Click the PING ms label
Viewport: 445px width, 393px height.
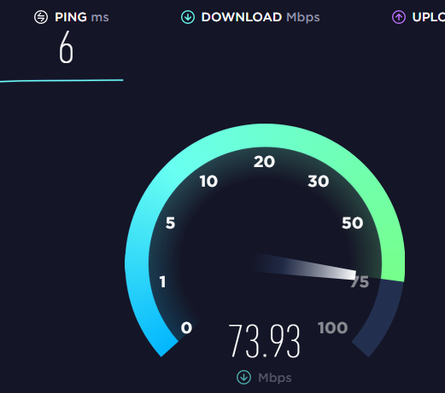coord(82,17)
